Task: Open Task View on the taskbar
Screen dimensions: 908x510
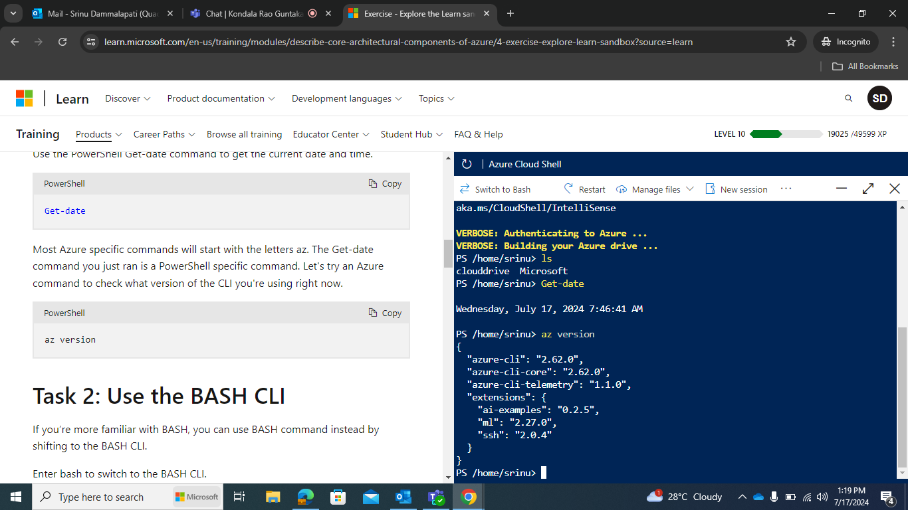Action: pos(240,497)
